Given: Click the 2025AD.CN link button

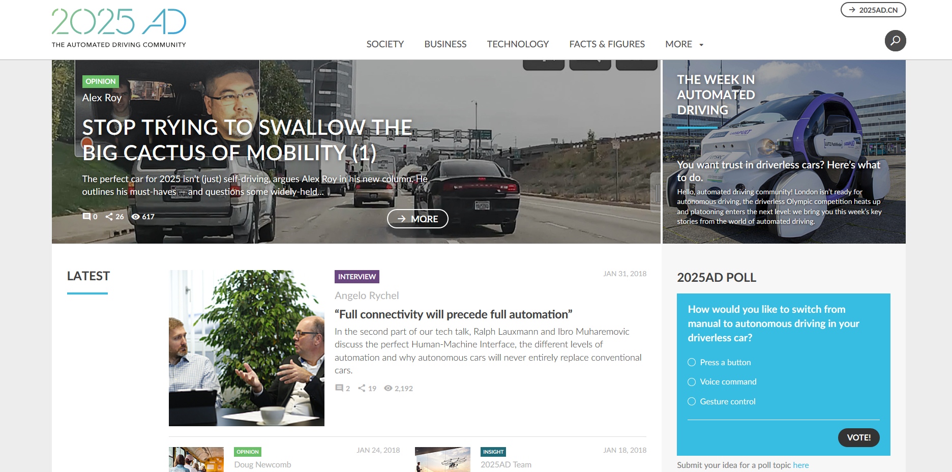Looking at the screenshot, I should point(873,10).
